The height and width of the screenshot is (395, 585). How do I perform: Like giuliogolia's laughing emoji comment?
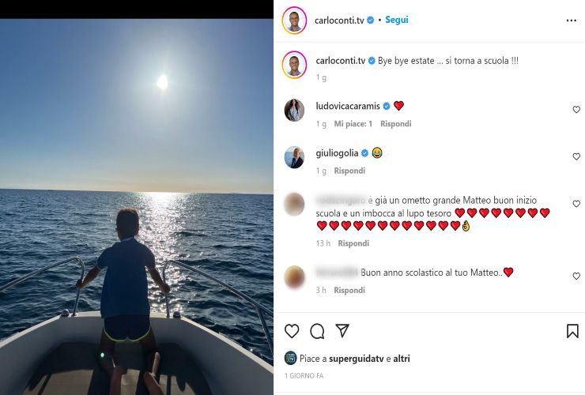coord(576,156)
